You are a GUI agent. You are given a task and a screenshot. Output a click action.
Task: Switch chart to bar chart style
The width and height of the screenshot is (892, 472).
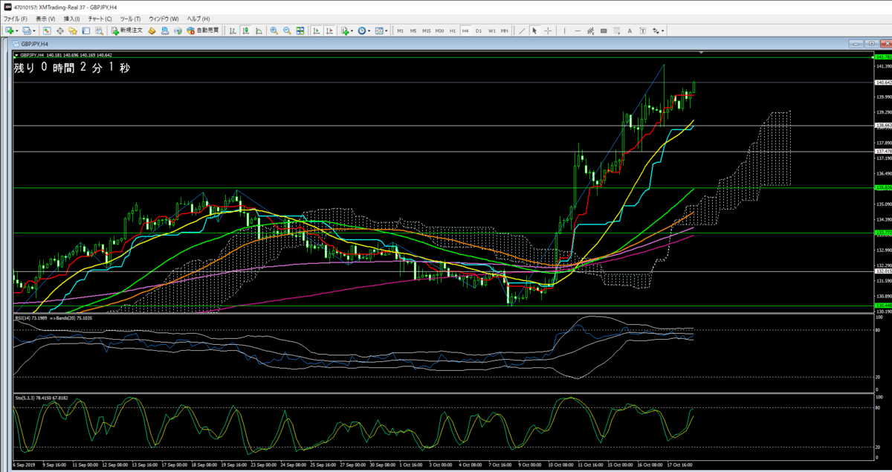233,30
